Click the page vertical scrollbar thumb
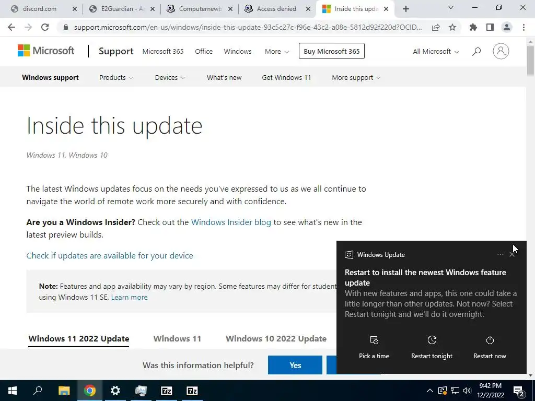Viewport: 535px width, 401px height. [530, 61]
